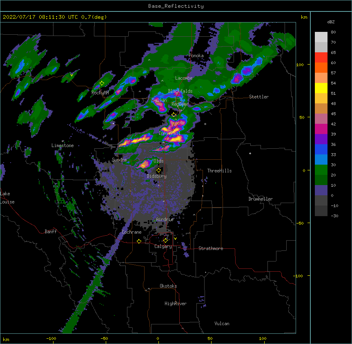Viewport: 352px width, 344px height.
Task: Click the HighRiver city label
Action: point(176,304)
